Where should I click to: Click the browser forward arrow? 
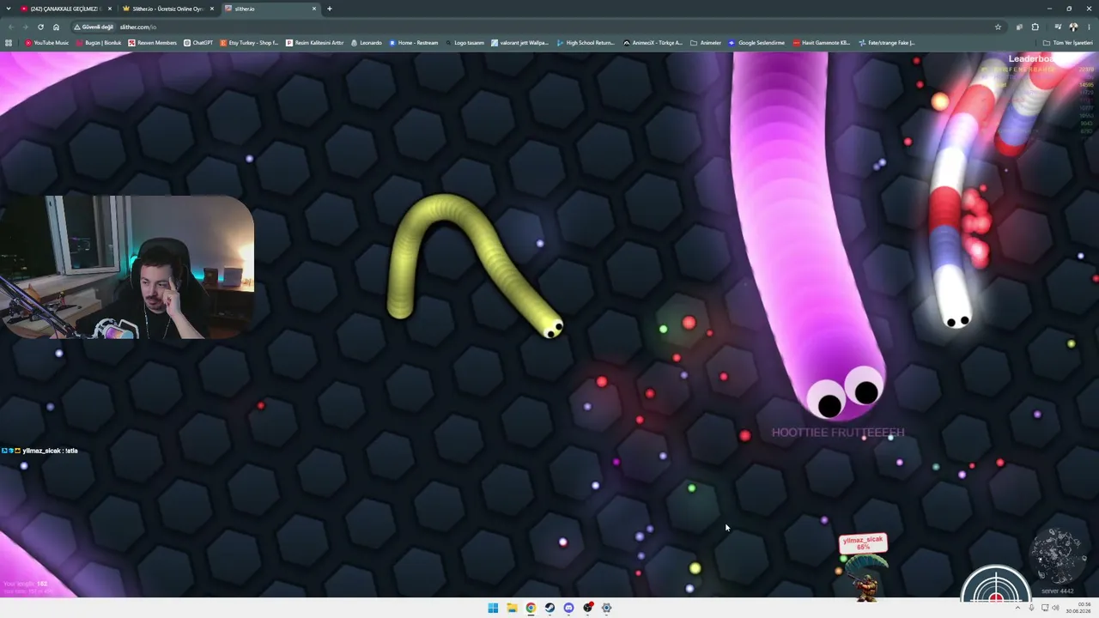[x=25, y=27]
